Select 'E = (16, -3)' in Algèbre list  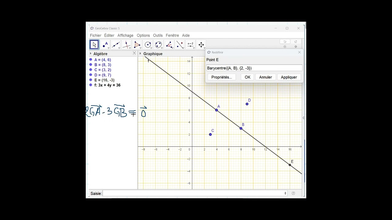(x=104, y=80)
